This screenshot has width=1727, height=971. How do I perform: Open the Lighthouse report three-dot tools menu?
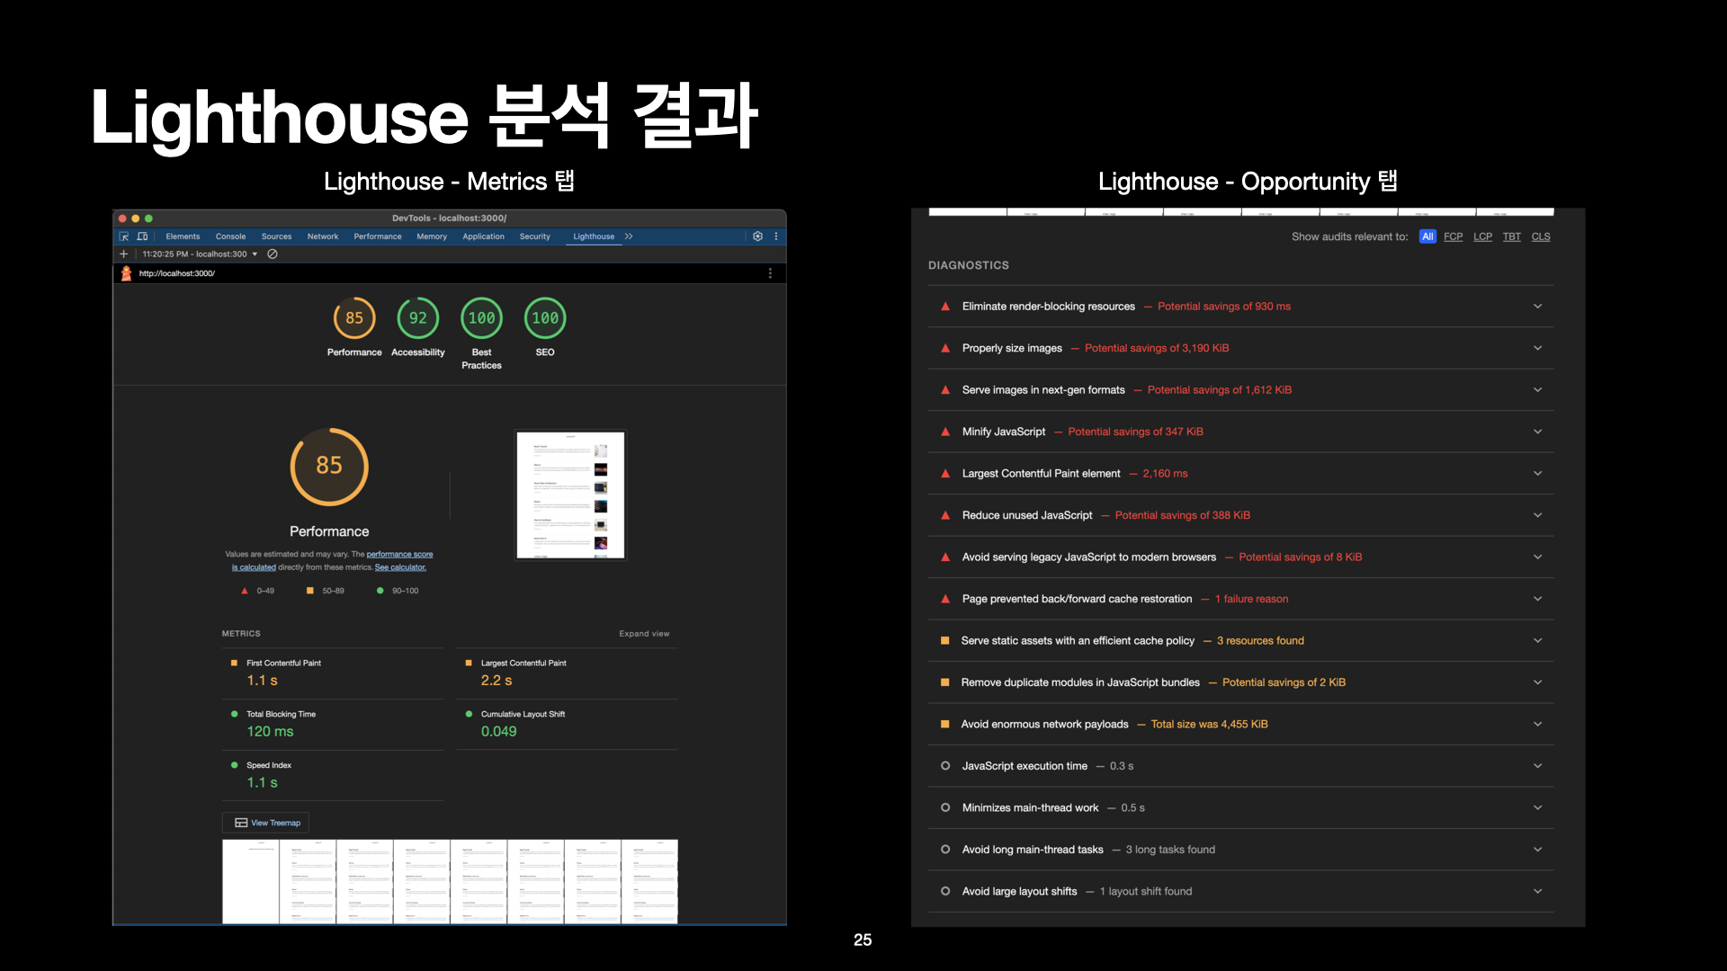[770, 273]
